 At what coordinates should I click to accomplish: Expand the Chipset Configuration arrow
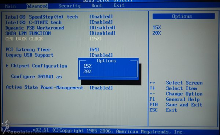pyautogui.click(x=7, y=65)
